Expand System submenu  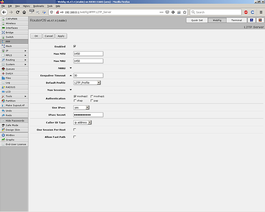(14, 64)
